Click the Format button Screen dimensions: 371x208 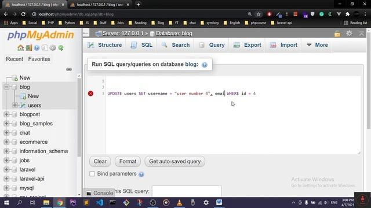point(128,162)
